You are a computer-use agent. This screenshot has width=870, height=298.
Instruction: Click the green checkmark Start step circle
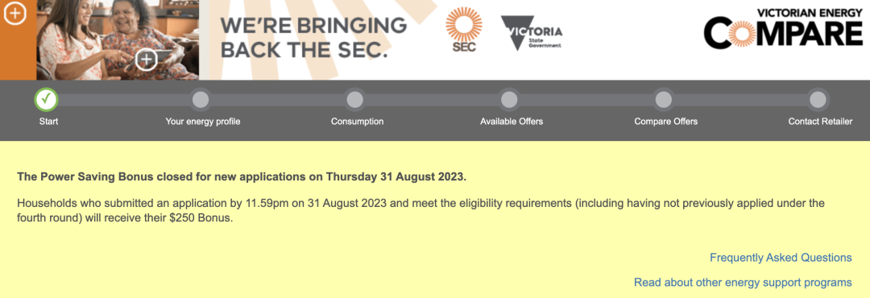tap(46, 99)
